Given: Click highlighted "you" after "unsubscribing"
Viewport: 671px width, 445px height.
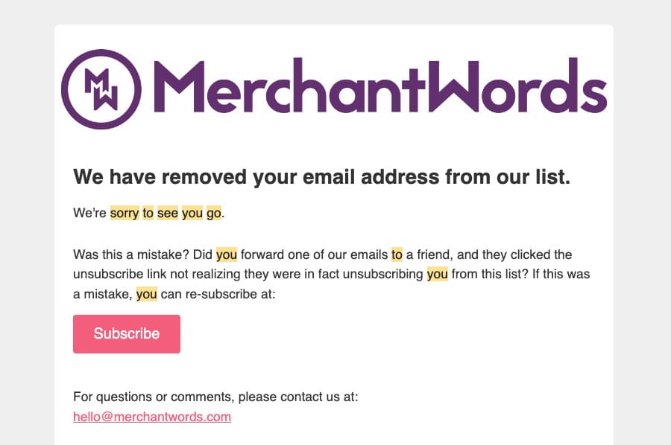Looking at the screenshot, I should coord(438,274).
